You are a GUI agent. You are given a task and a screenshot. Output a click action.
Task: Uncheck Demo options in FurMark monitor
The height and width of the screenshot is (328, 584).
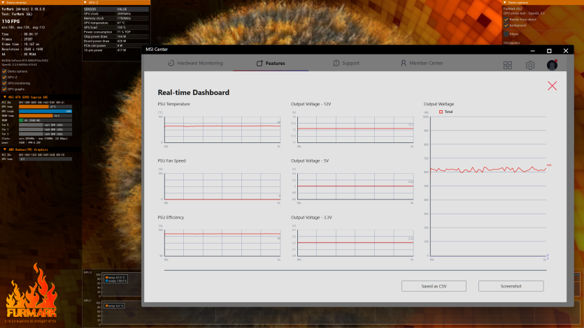4,71
